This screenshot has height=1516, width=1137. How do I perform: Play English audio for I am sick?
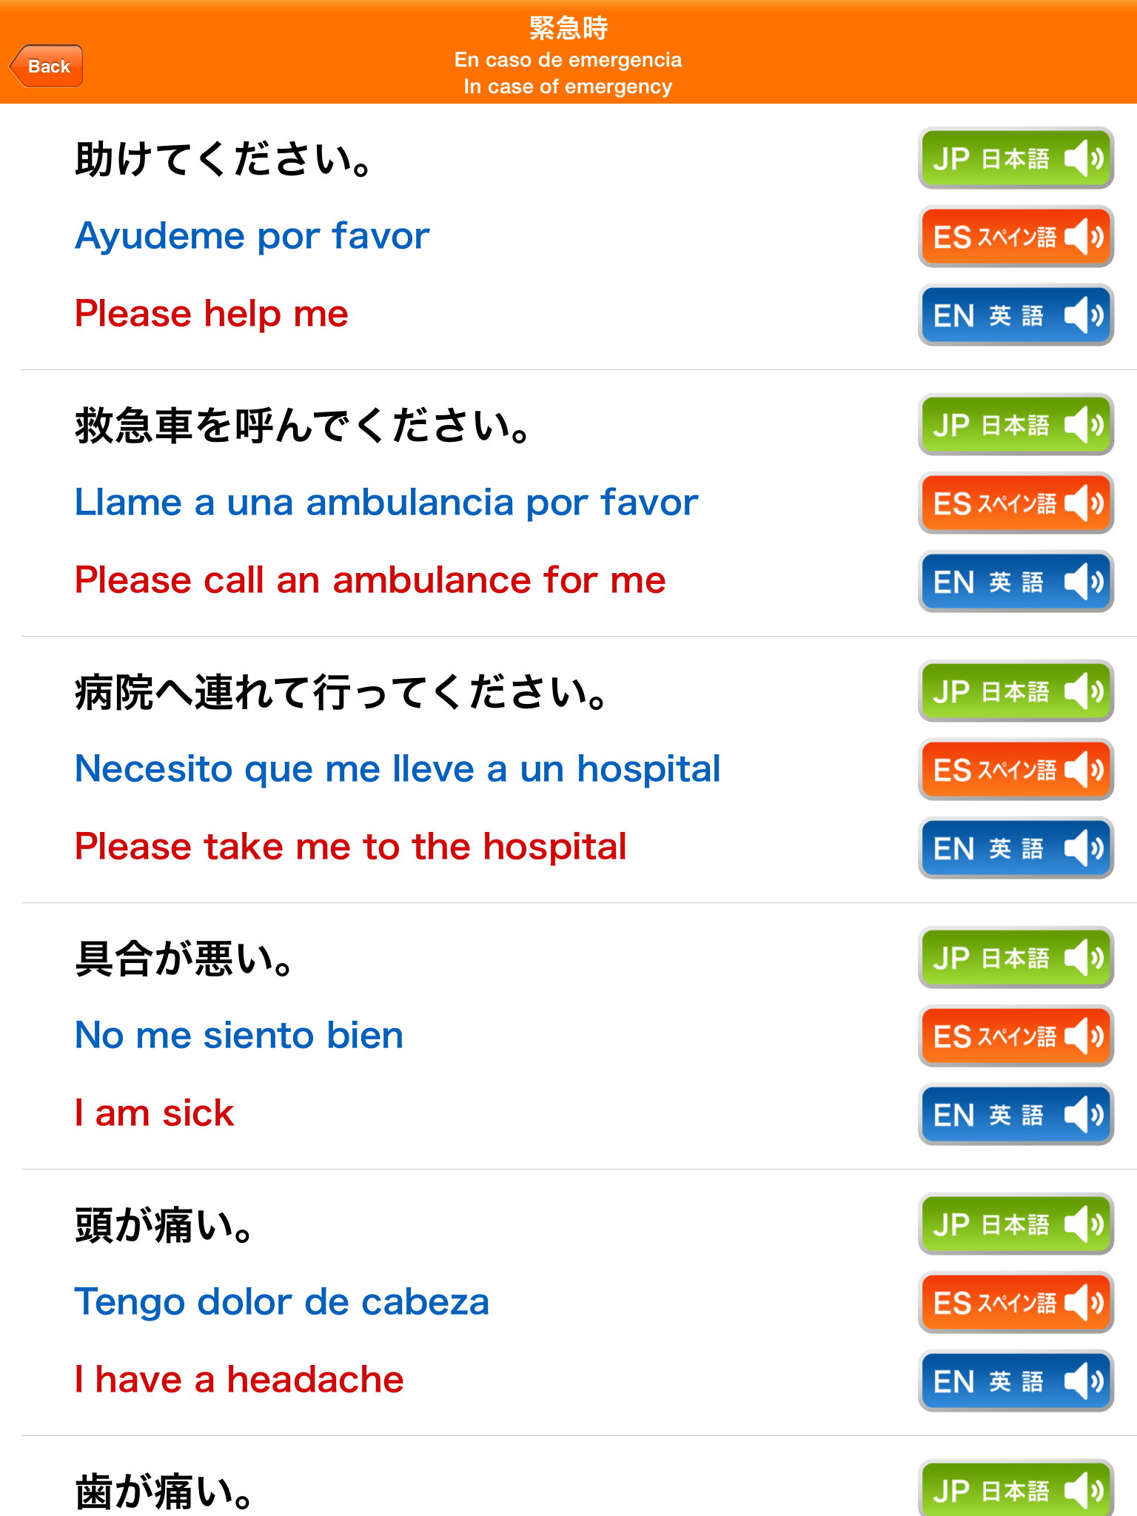tap(1016, 1115)
